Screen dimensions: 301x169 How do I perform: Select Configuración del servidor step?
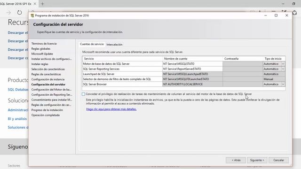48,84
